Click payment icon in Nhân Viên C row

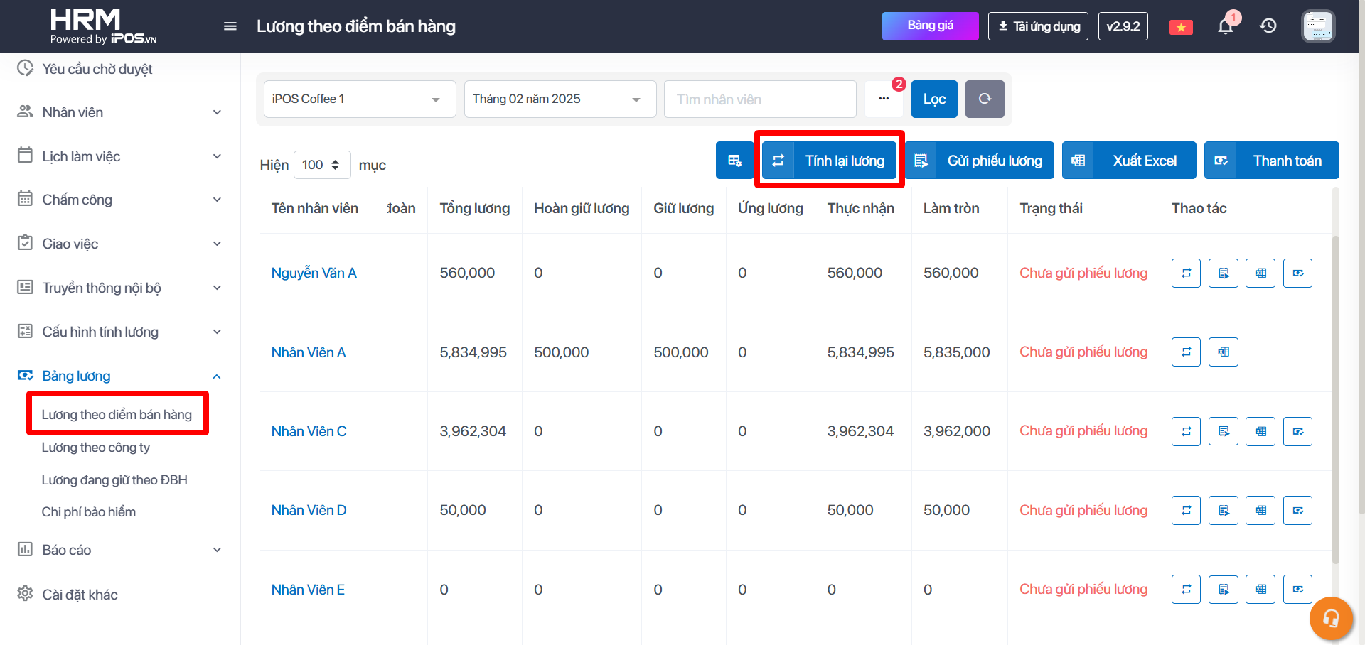(x=1297, y=431)
